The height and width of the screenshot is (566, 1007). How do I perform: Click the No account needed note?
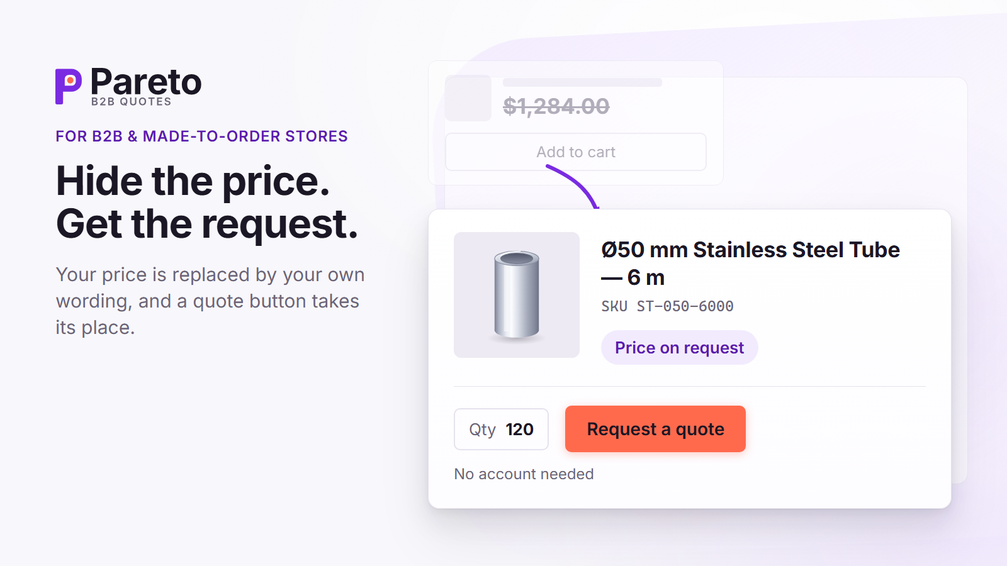pyautogui.click(x=524, y=474)
